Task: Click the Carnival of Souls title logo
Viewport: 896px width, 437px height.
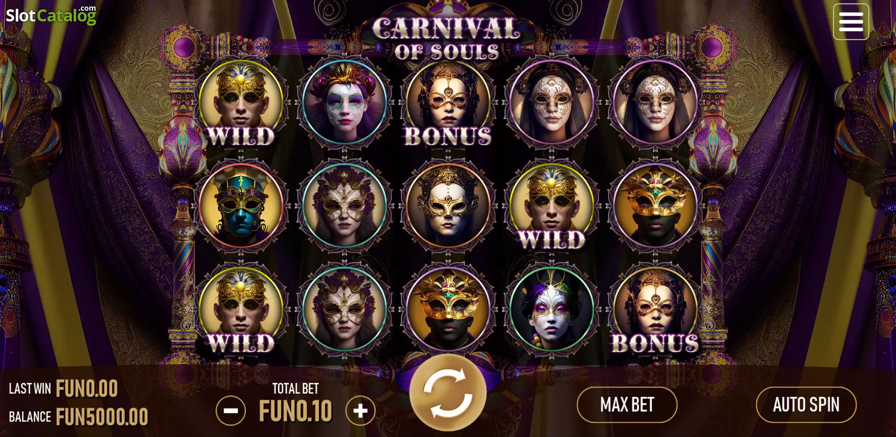Action: 447,38
